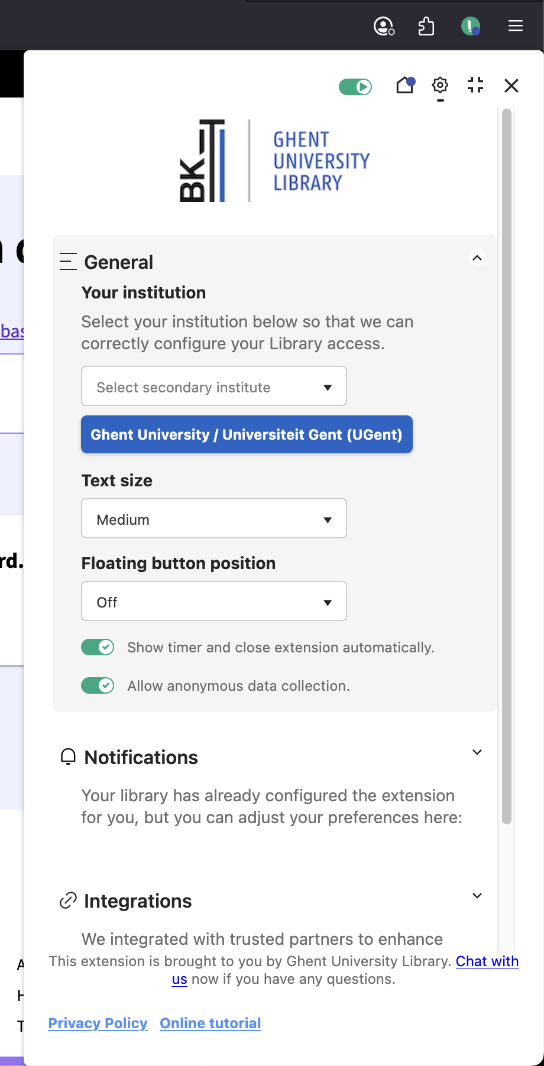Click the Ghent University Library logo

pos(275,161)
